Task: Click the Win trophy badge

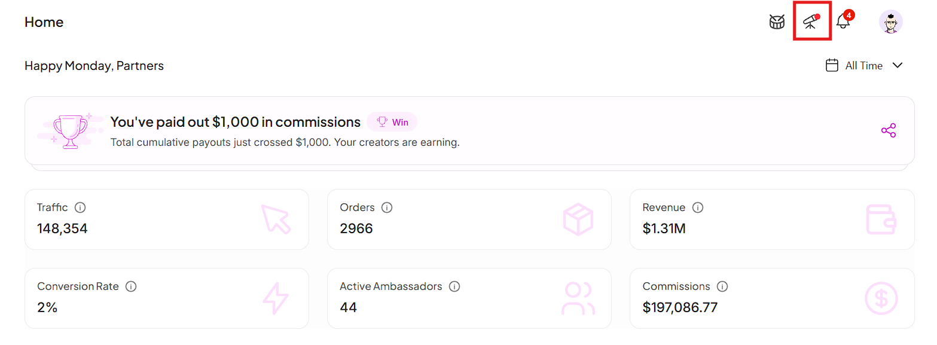Action: point(392,122)
